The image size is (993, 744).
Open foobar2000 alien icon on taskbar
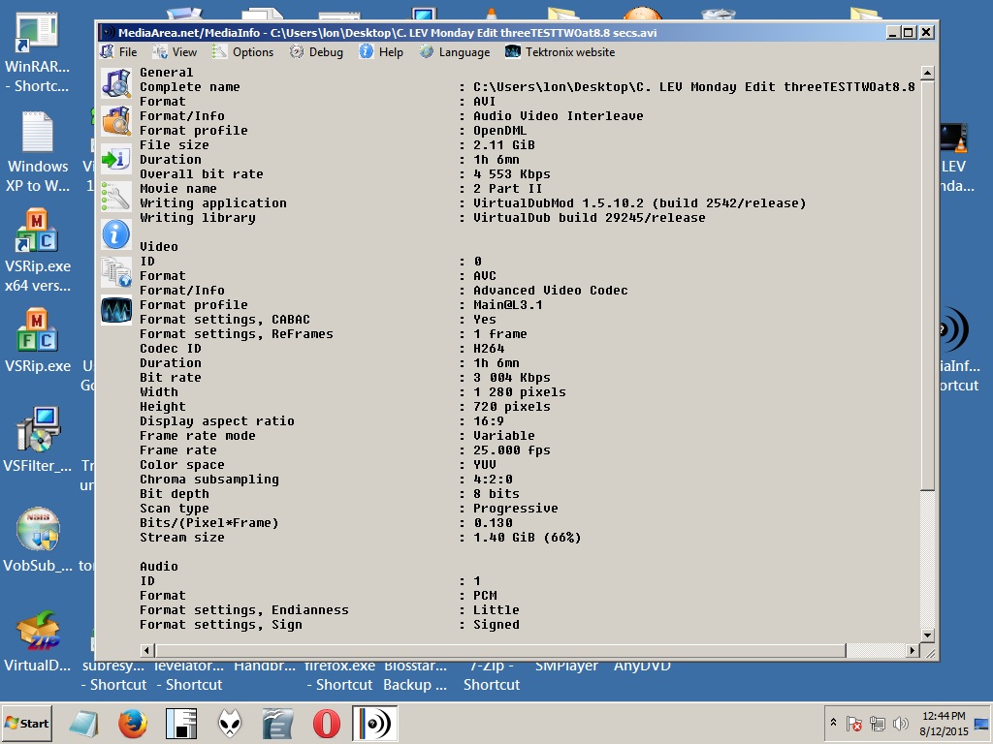coord(229,723)
